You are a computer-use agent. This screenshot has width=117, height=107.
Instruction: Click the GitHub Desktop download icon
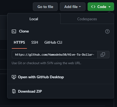pyautogui.click(x=14, y=77)
